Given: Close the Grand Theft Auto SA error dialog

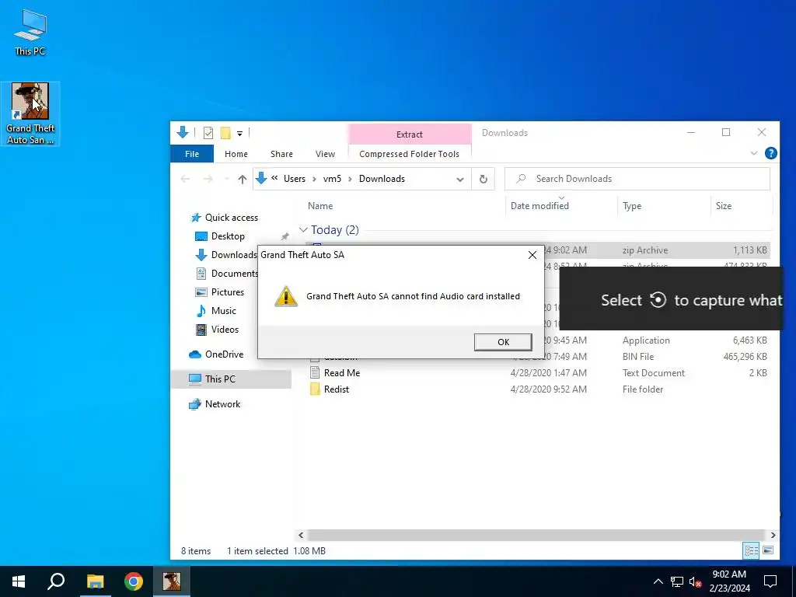Looking at the screenshot, I should click(x=532, y=255).
